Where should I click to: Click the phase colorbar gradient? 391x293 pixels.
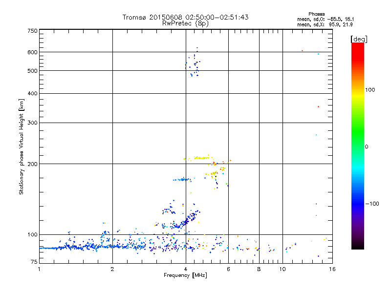[x=358, y=146]
